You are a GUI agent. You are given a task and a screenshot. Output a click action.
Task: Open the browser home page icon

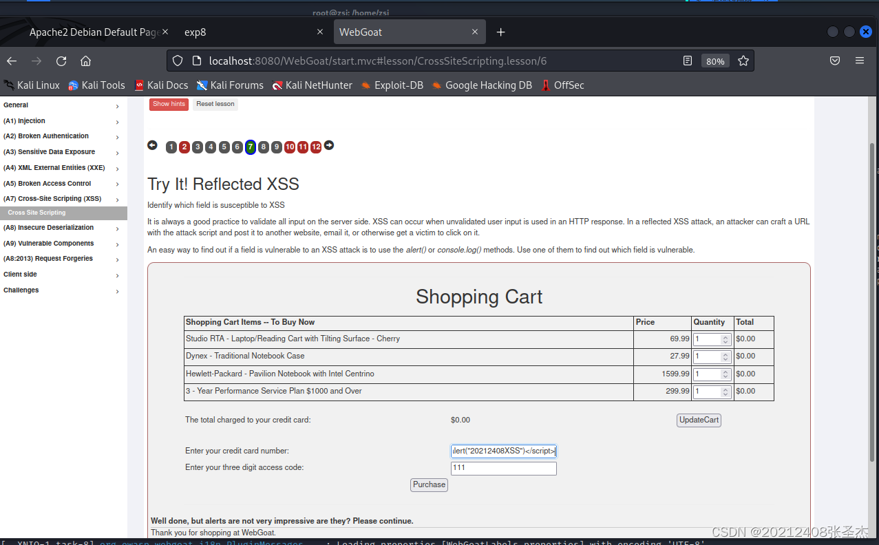(x=85, y=61)
